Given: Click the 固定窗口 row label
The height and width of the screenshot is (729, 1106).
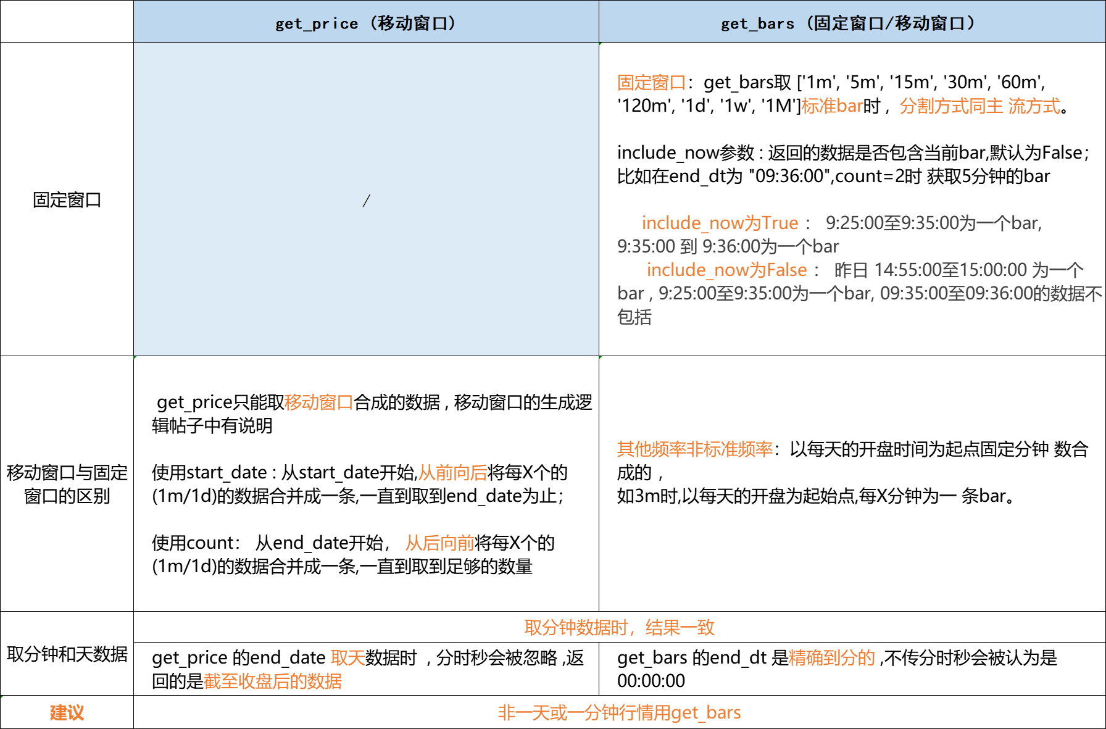Looking at the screenshot, I should click(67, 200).
